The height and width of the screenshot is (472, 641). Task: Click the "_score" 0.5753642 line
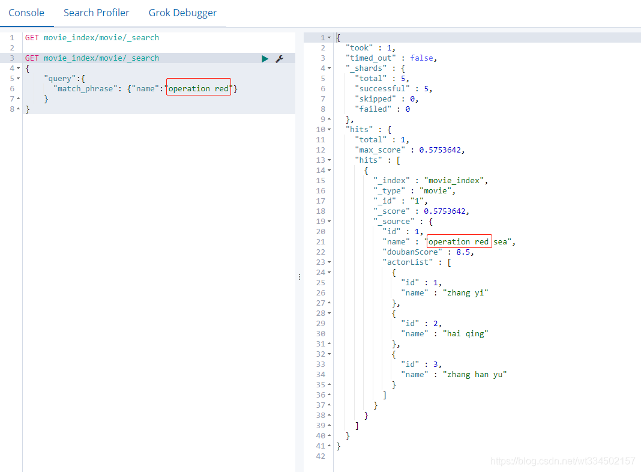point(421,211)
